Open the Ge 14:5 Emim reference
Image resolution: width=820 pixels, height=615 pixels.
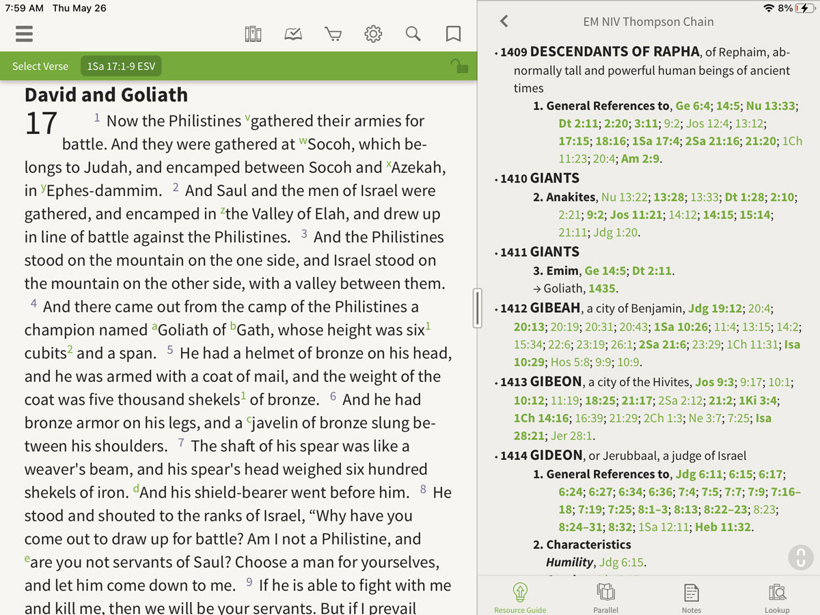pos(605,271)
